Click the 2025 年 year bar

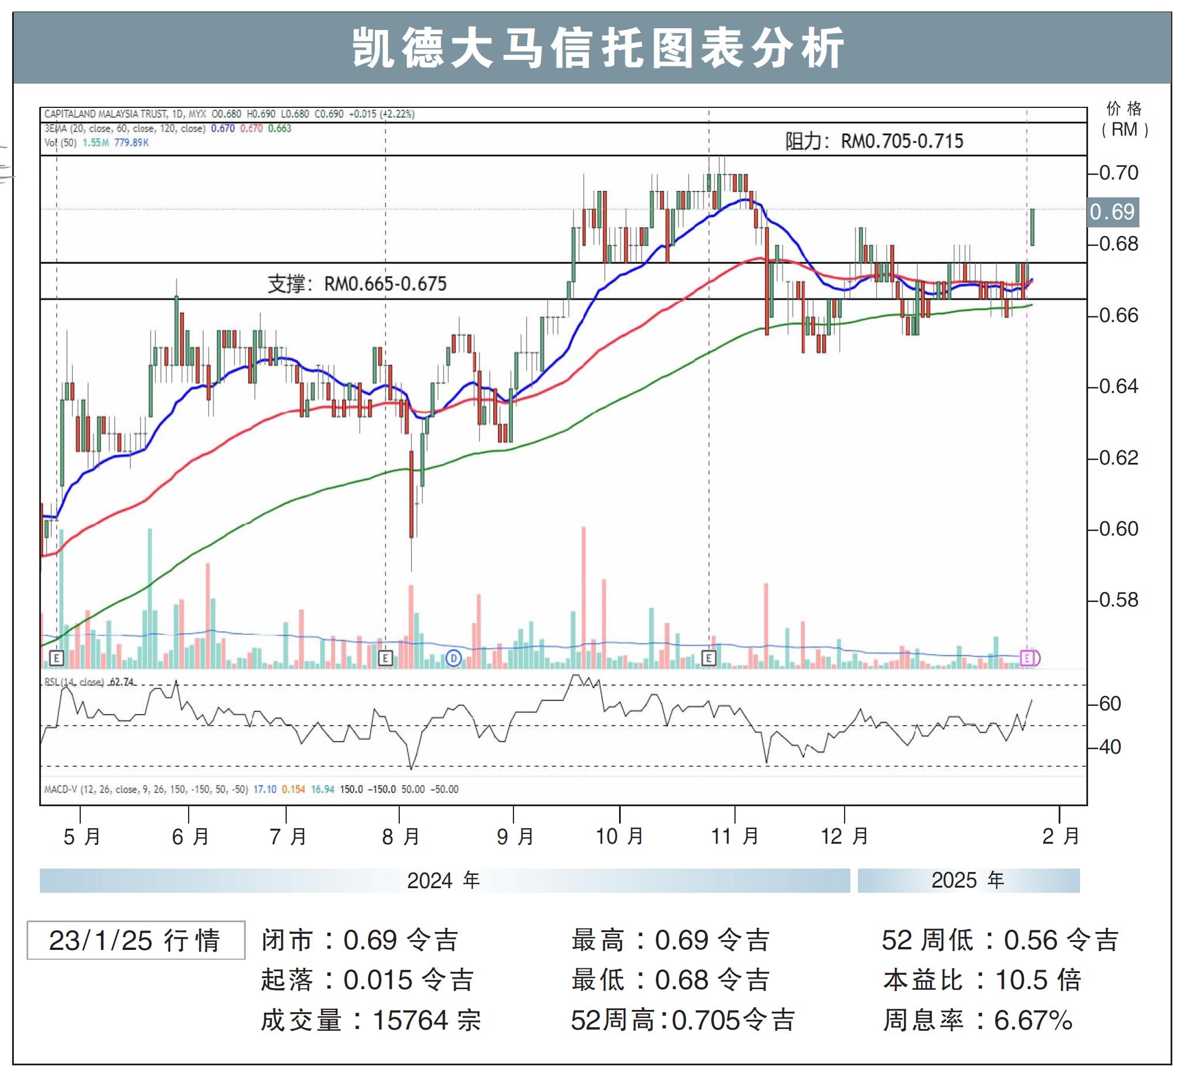tap(968, 880)
